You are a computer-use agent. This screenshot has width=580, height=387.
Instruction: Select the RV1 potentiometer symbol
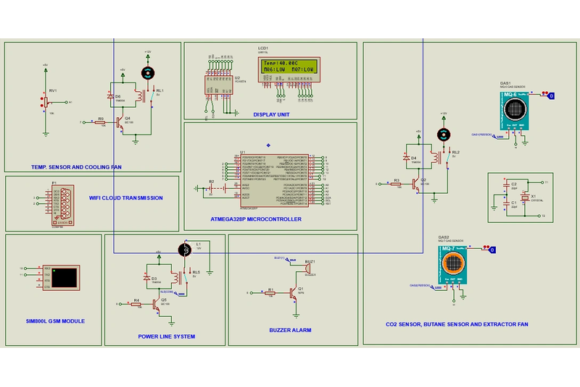[46, 102]
